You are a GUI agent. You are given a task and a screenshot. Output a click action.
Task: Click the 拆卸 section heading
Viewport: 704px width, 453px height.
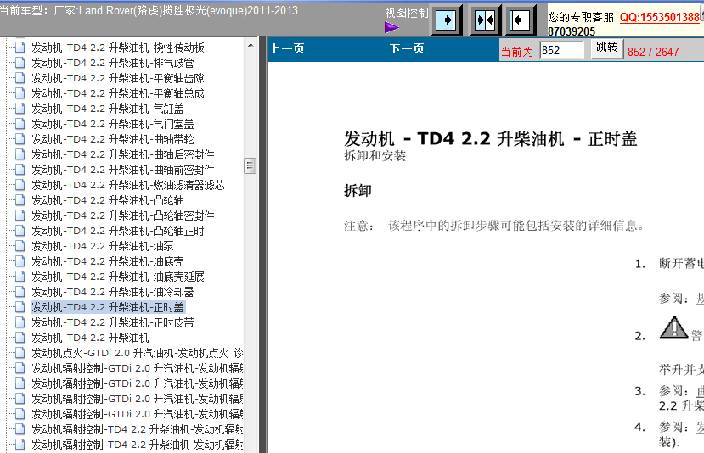pyautogui.click(x=358, y=191)
